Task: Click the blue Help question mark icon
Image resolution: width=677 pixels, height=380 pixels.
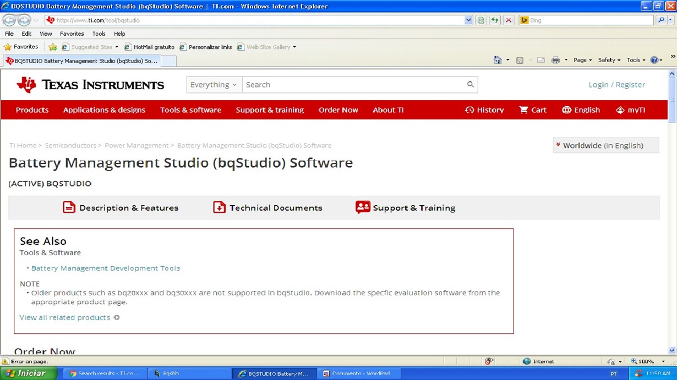Action: pos(654,60)
